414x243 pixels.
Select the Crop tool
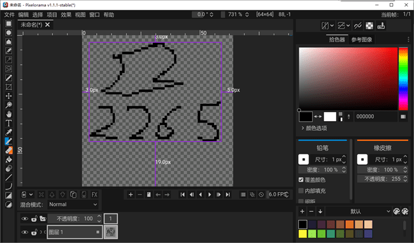pyautogui.click(x=8, y=87)
